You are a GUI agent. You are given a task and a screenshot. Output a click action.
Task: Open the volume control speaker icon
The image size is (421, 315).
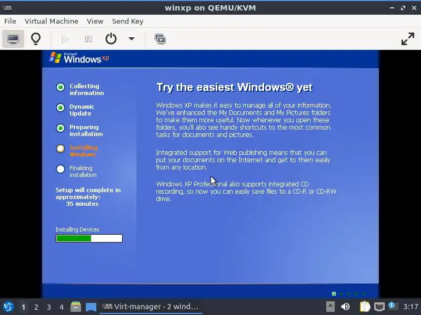tap(345, 307)
